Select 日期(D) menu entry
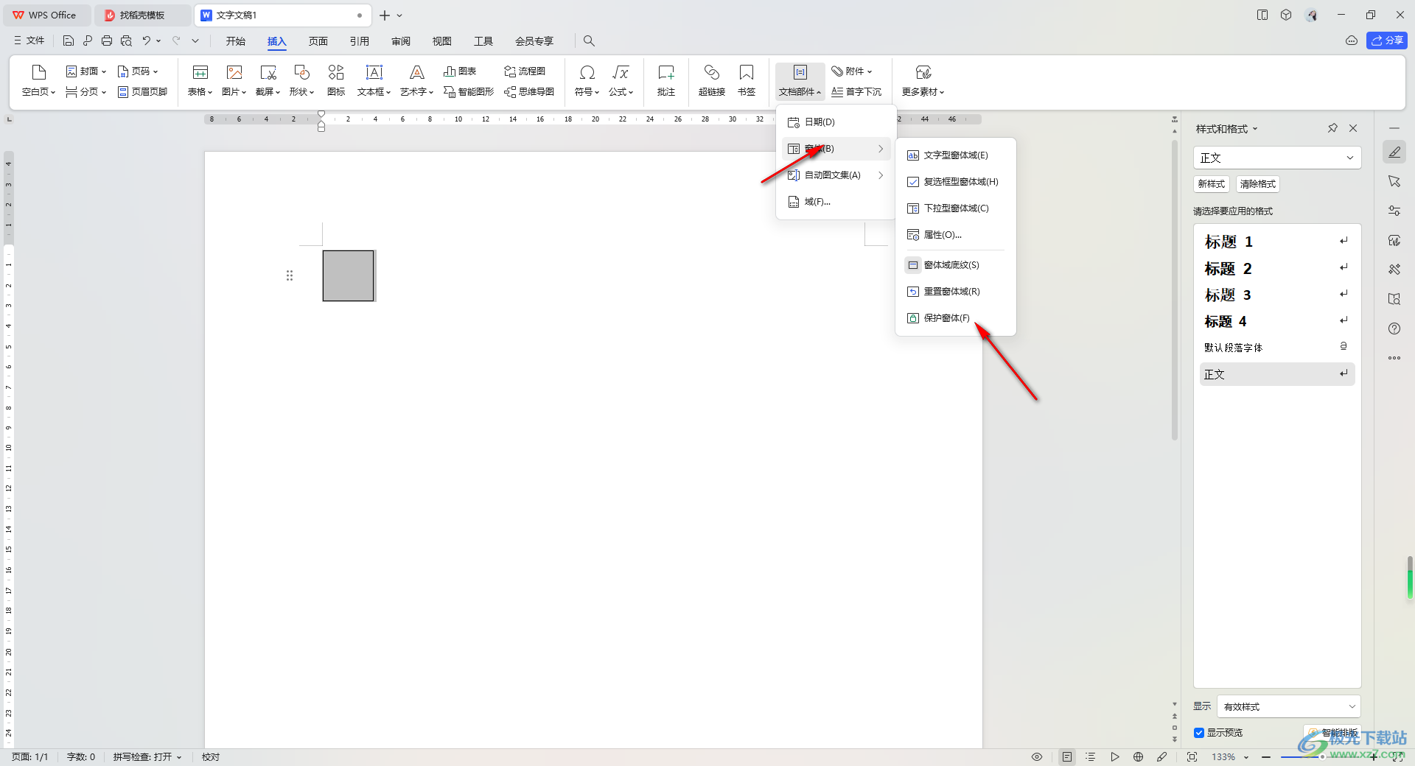Screen dimensions: 1415x766 click(x=836, y=122)
